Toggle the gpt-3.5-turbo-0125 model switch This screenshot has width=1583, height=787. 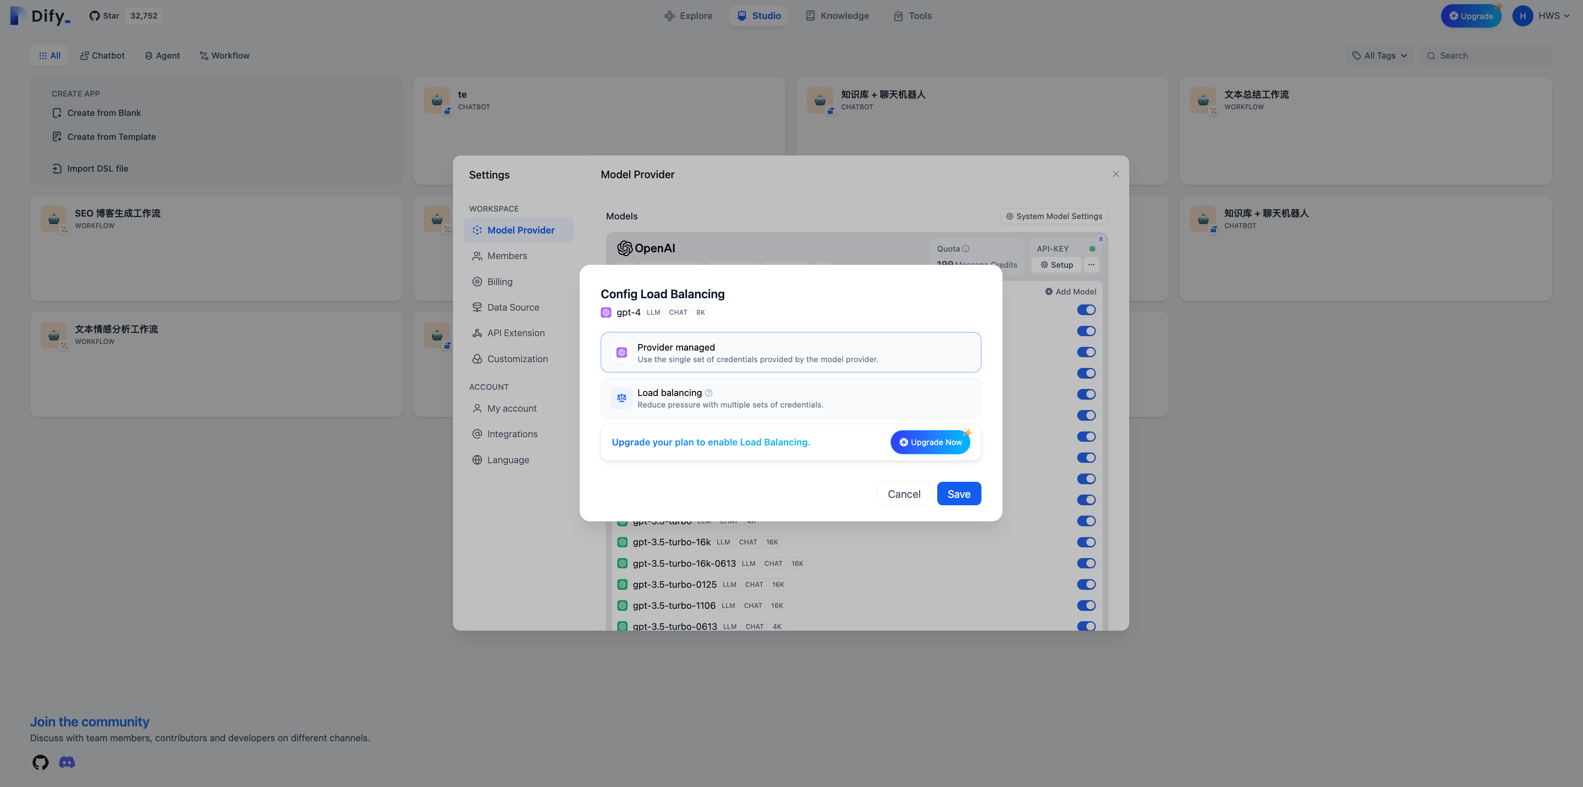pos(1086,584)
